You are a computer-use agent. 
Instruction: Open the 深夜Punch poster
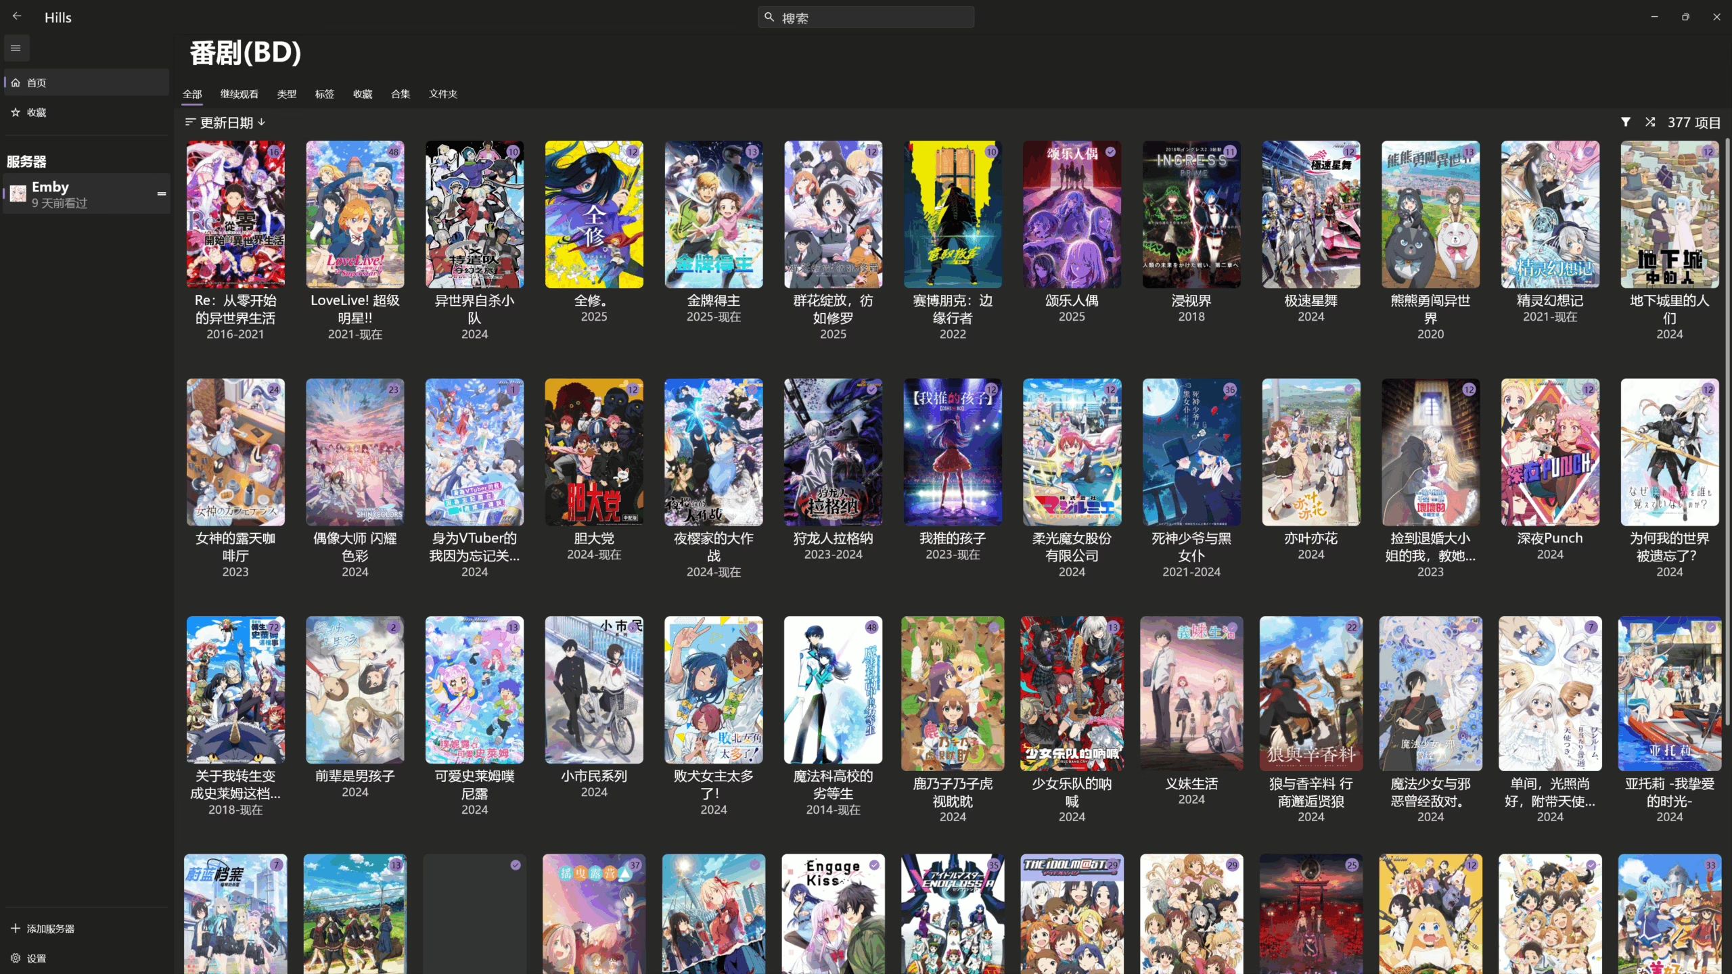tap(1550, 452)
